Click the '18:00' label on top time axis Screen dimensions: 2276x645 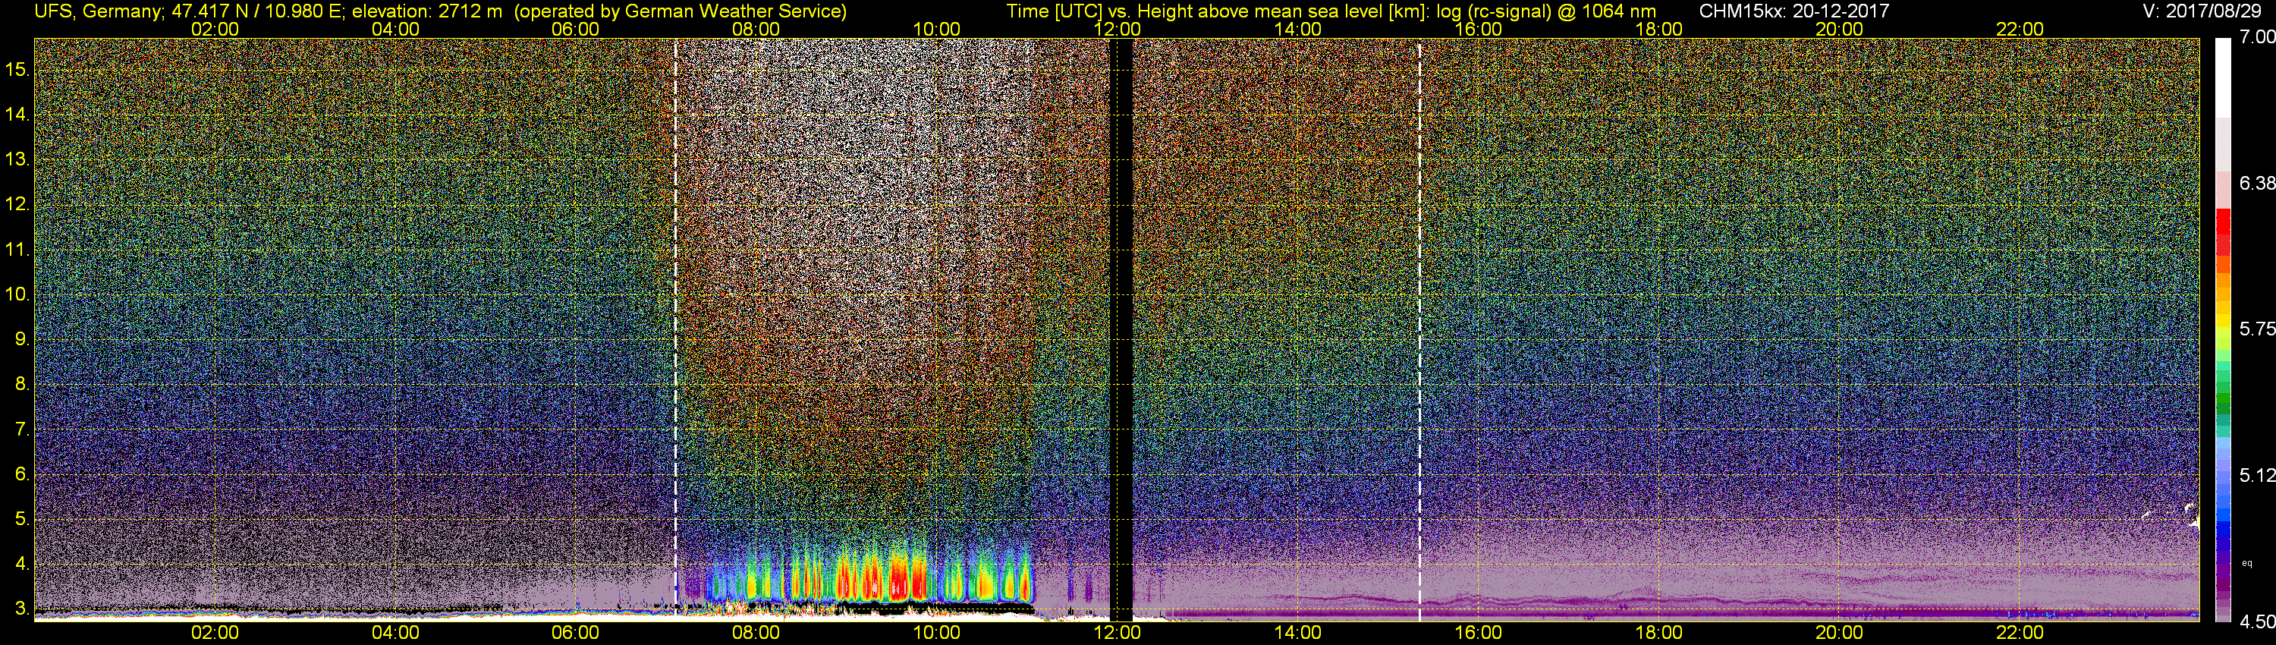(x=1658, y=29)
